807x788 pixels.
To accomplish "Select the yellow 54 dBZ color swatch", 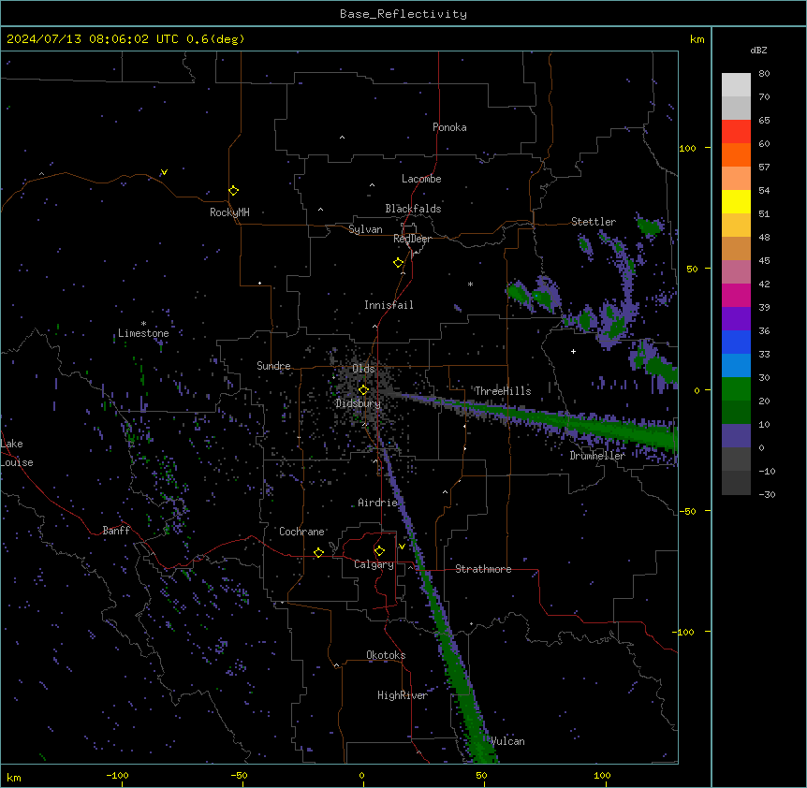I will click(x=736, y=201).
